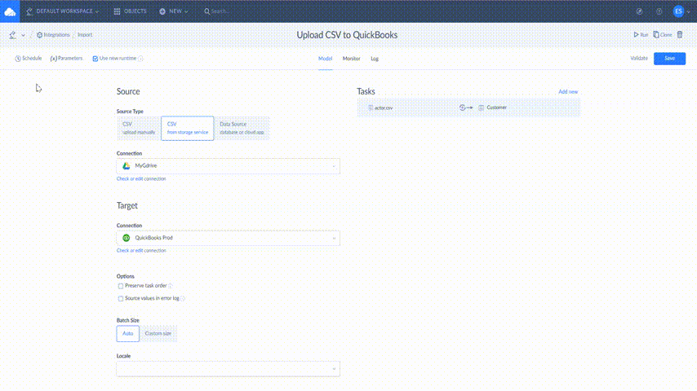The height and width of the screenshot is (391, 697).
Task: Click the file icon beside actor.csv
Action: point(371,108)
